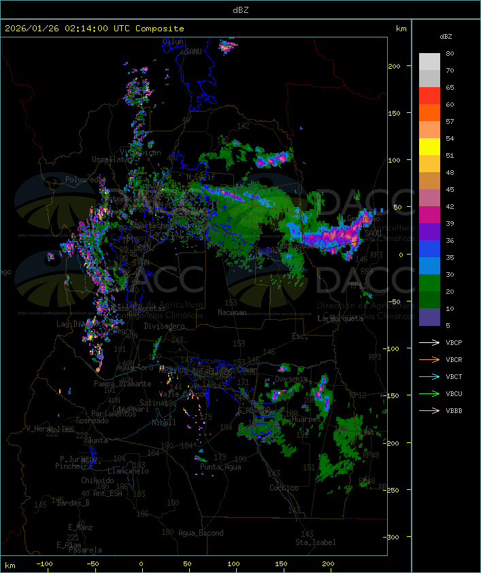Pick the light gray swatch below 80
Viewport: 481px width, 573px height.
click(429, 62)
